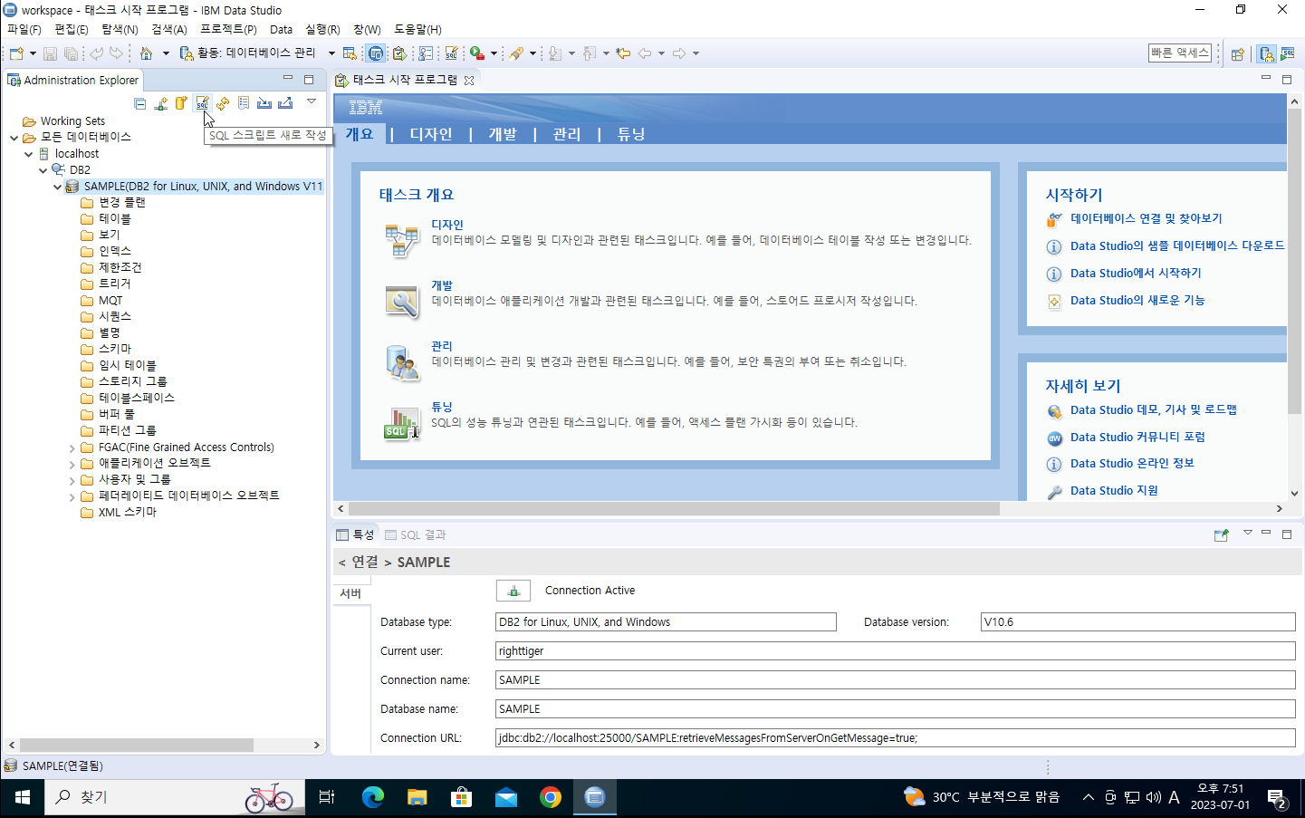Screen dimensions: 1305x818
Task: Click the 관리 link under 태스크 개요
Action: pyautogui.click(x=442, y=346)
